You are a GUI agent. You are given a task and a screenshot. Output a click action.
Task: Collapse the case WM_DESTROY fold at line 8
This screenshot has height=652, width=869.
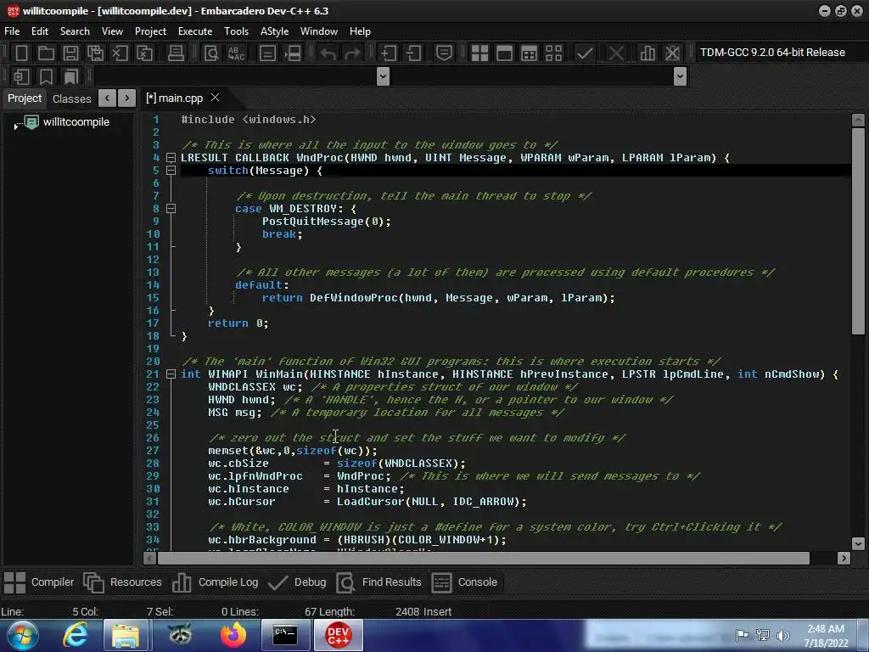point(171,209)
